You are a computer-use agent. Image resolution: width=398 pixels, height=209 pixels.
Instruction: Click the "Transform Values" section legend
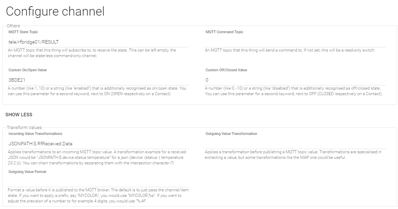24,128
